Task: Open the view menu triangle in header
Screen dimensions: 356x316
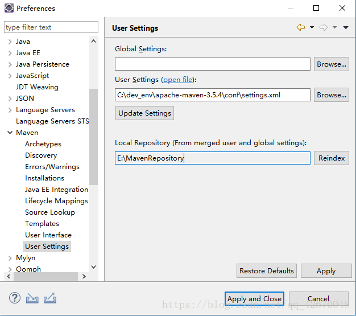Action: pos(346,27)
